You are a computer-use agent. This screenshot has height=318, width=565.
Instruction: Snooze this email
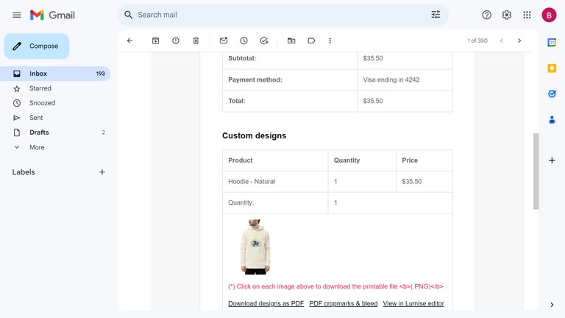tap(244, 40)
